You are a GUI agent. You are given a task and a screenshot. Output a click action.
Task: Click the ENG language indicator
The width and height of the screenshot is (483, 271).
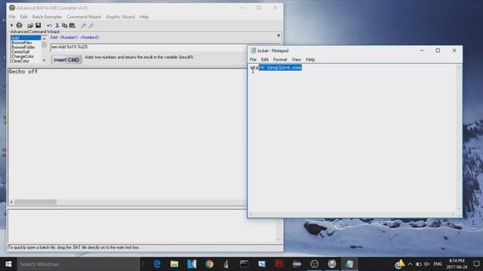point(438,264)
